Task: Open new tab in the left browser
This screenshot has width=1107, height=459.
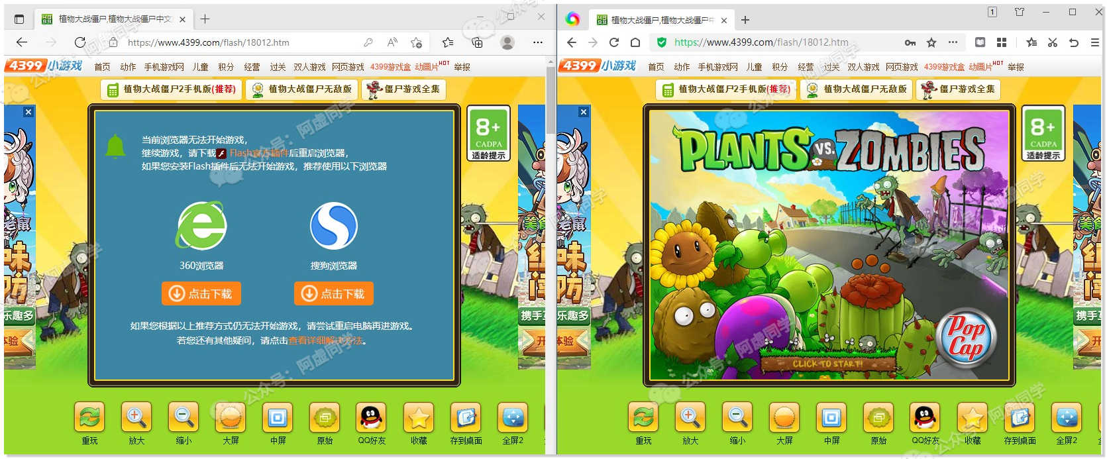Action: click(205, 19)
